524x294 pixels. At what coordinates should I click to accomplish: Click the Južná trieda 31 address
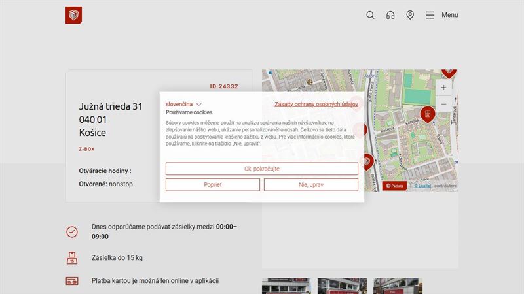[111, 106]
